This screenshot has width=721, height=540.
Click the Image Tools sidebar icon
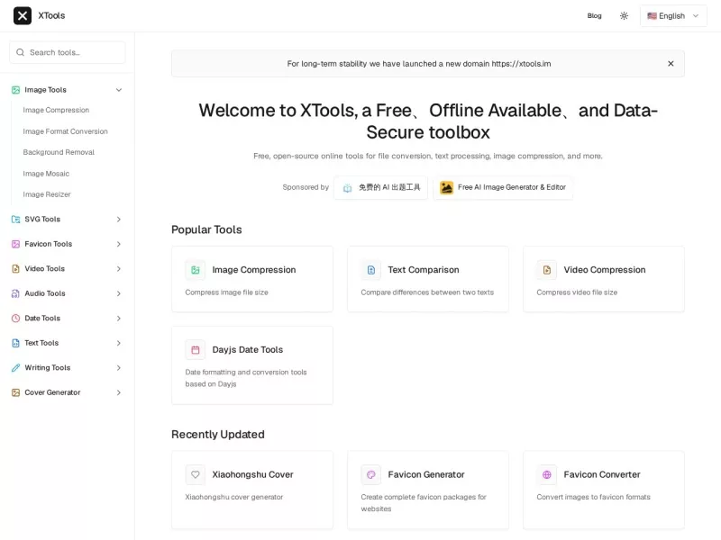(15, 90)
